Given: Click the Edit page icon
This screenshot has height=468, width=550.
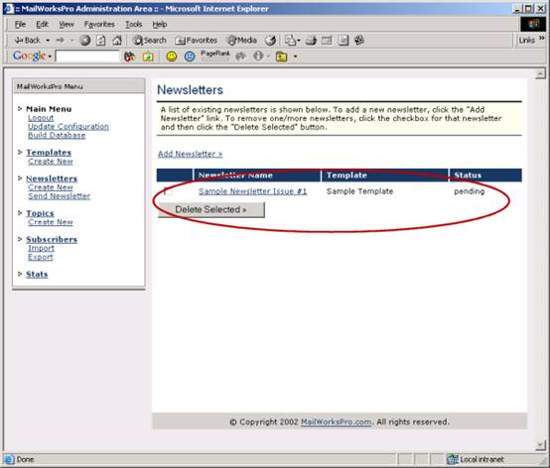Looking at the screenshot, I should (327, 41).
